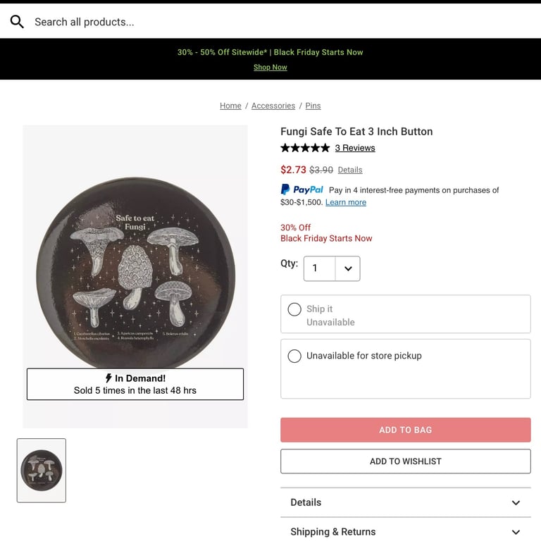Click the magnifying glass search icon

click(x=17, y=22)
